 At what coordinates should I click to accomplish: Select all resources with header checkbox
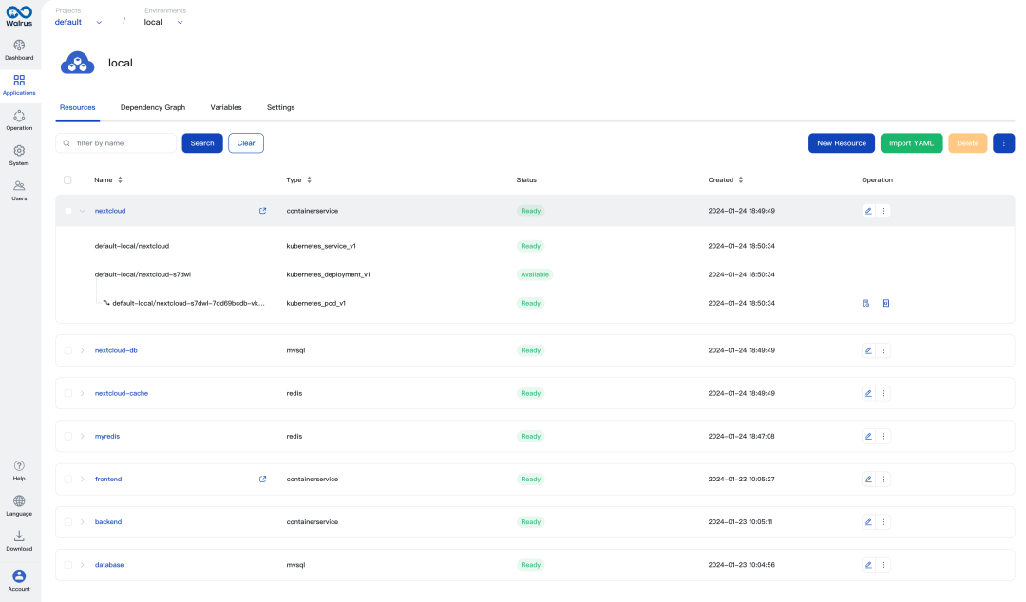(67, 180)
